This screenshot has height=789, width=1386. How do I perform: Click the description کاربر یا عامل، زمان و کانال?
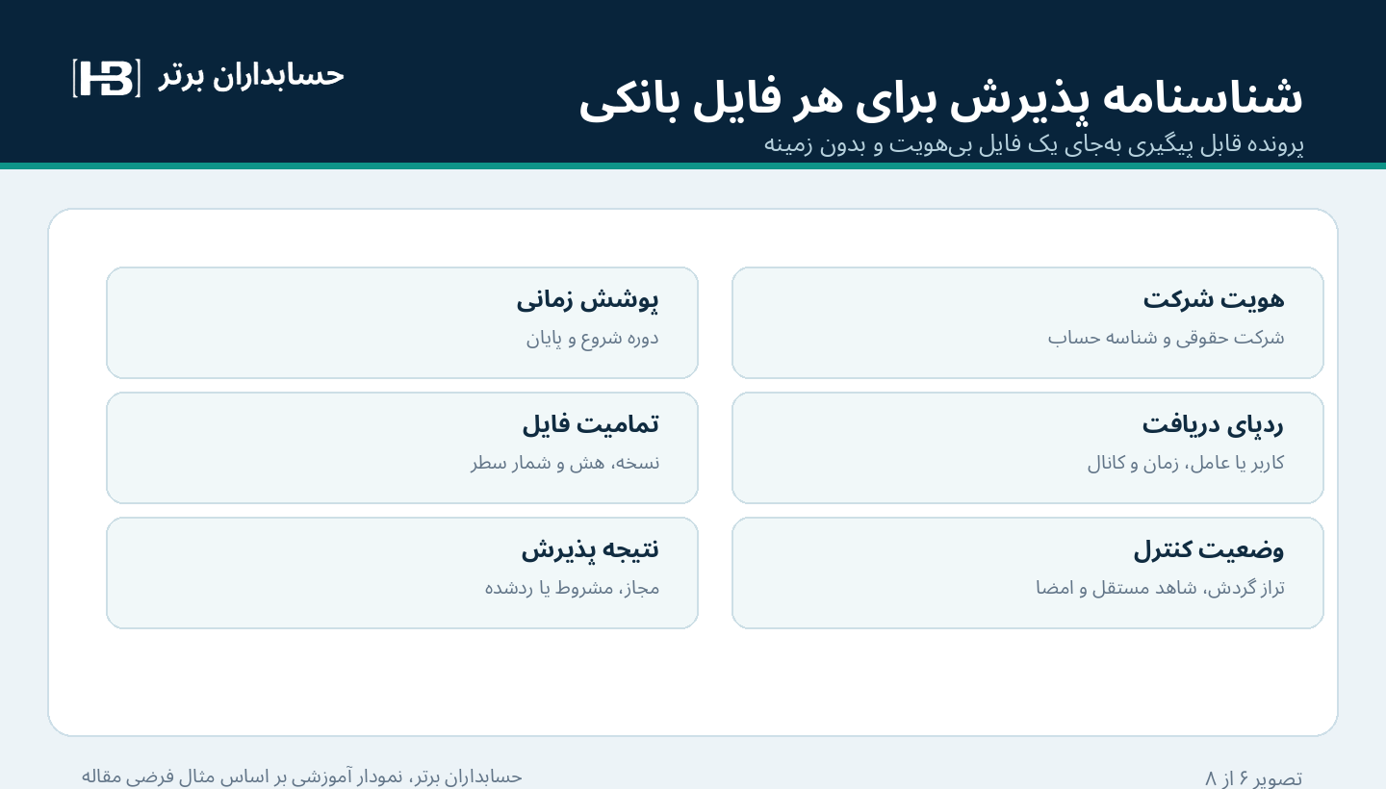pos(1186,463)
